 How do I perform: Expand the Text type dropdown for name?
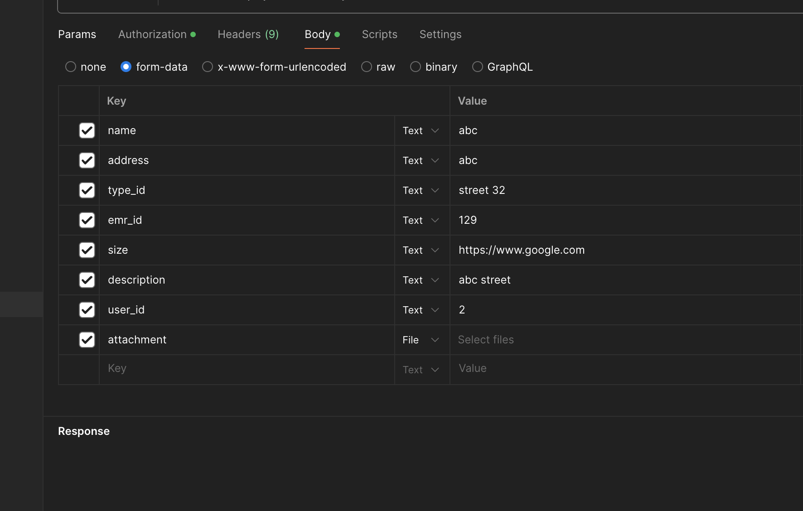421,130
